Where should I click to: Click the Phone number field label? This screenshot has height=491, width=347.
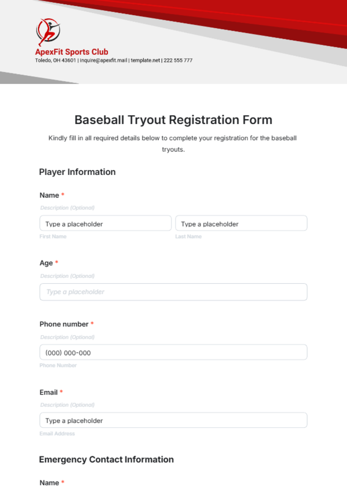coord(64,324)
